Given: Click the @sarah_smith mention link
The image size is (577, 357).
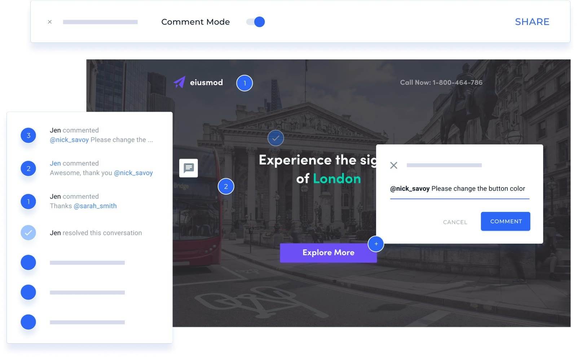Looking at the screenshot, I should 95,206.
